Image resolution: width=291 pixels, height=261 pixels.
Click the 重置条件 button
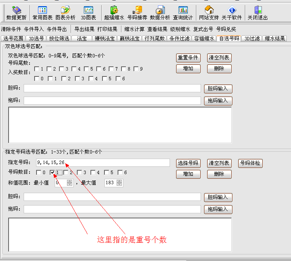[x=188, y=58]
